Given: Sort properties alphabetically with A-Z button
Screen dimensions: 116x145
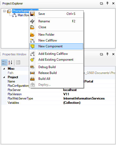Looking at the screenshot, I should (10, 63).
